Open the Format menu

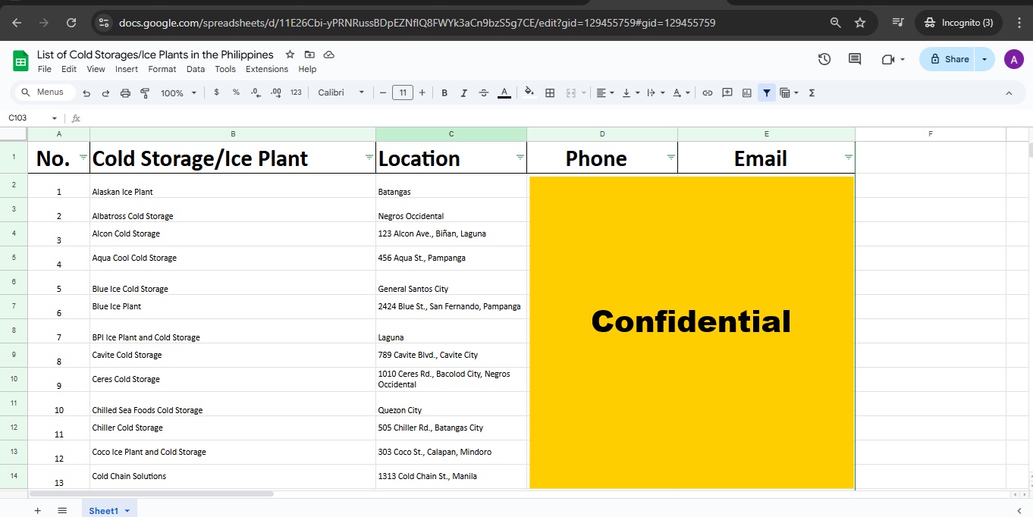point(162,69)
